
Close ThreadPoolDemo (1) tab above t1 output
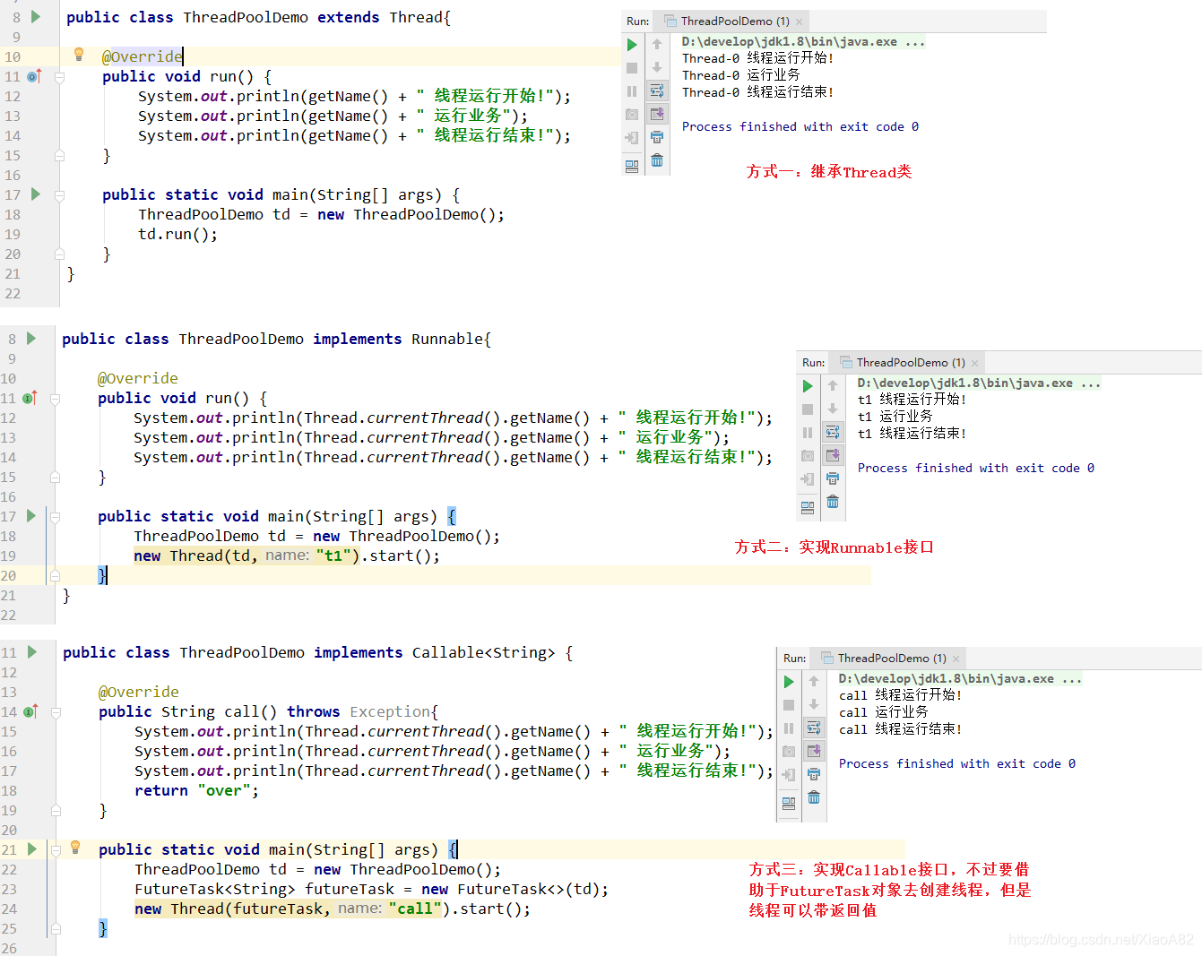click(975, 363)
